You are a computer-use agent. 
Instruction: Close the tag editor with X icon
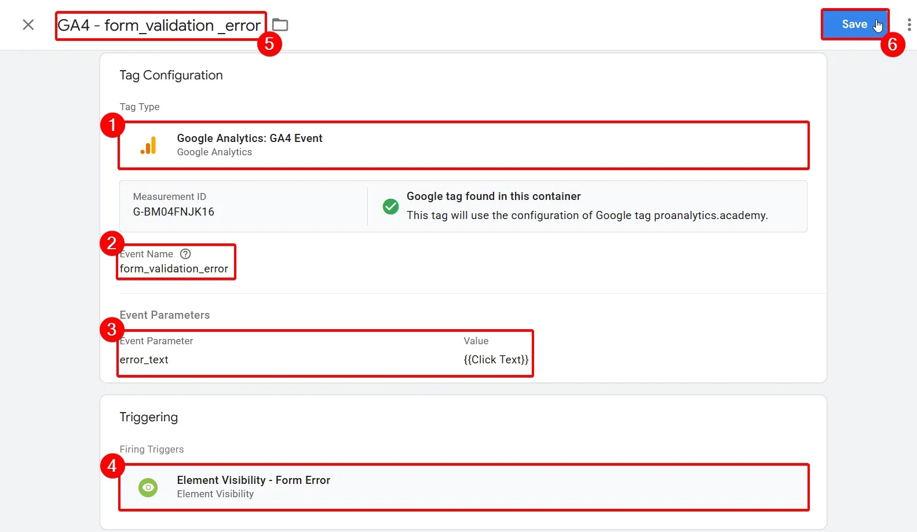click(x=28, y=24)
